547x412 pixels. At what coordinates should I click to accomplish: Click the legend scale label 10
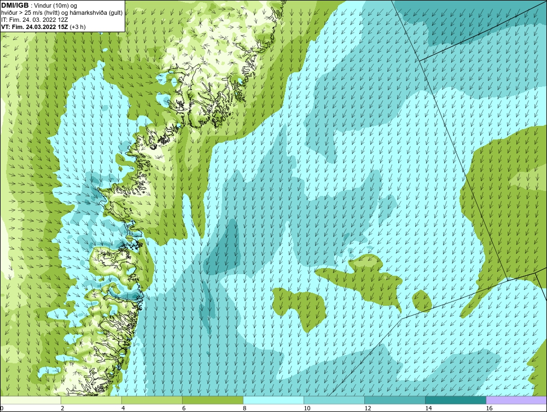pos(307,409)
